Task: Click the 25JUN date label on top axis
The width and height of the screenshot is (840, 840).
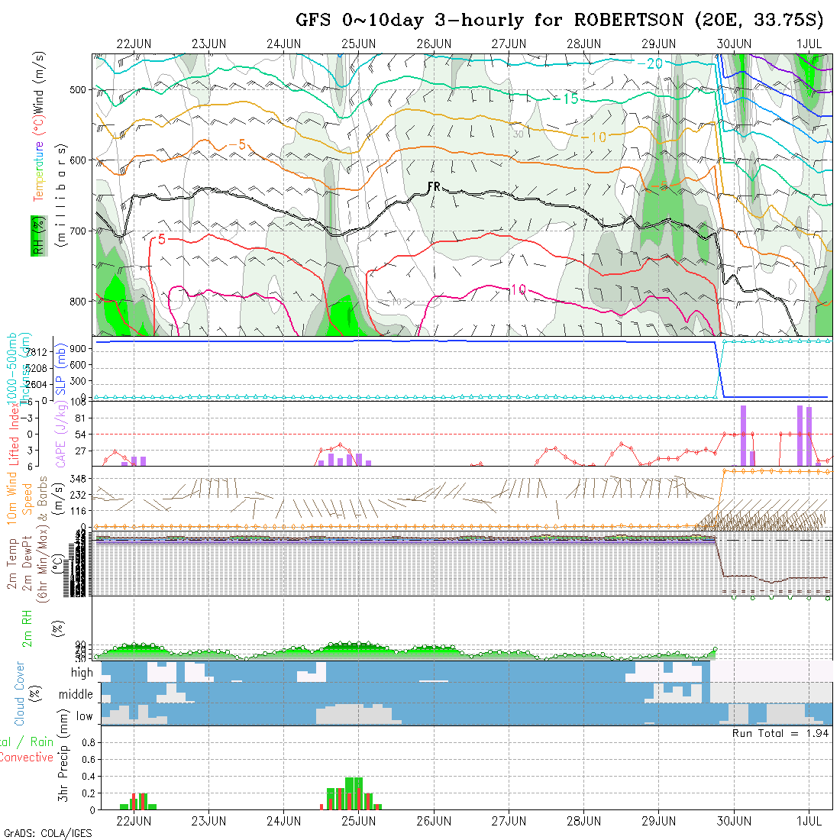Action: coord(358,44)
